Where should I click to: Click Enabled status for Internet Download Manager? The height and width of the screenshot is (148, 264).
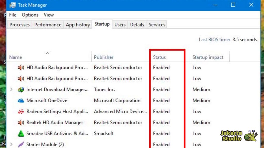(x=161, y=90)
